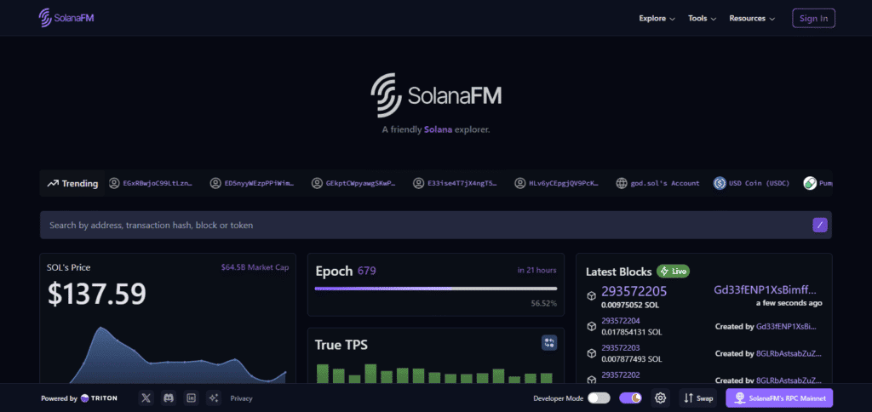Click the $64.5B Market Cap label
Image resolution: width=872 pixels, height=412 pixels.
tap(255, 267)
